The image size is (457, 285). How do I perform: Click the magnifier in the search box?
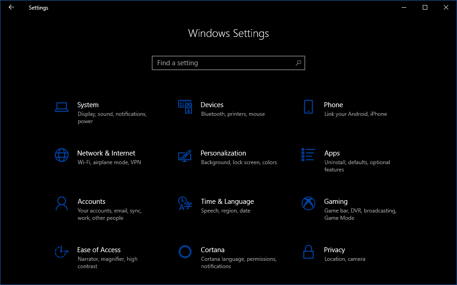click(298, 63)
